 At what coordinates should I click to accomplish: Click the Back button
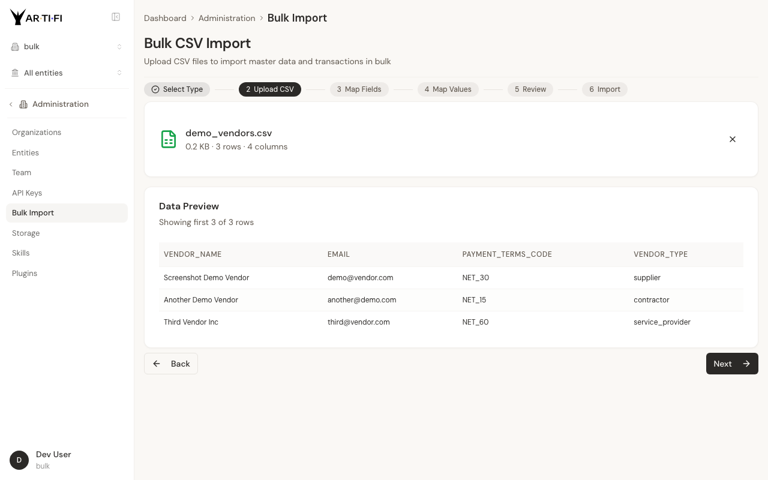click(171, 364)
